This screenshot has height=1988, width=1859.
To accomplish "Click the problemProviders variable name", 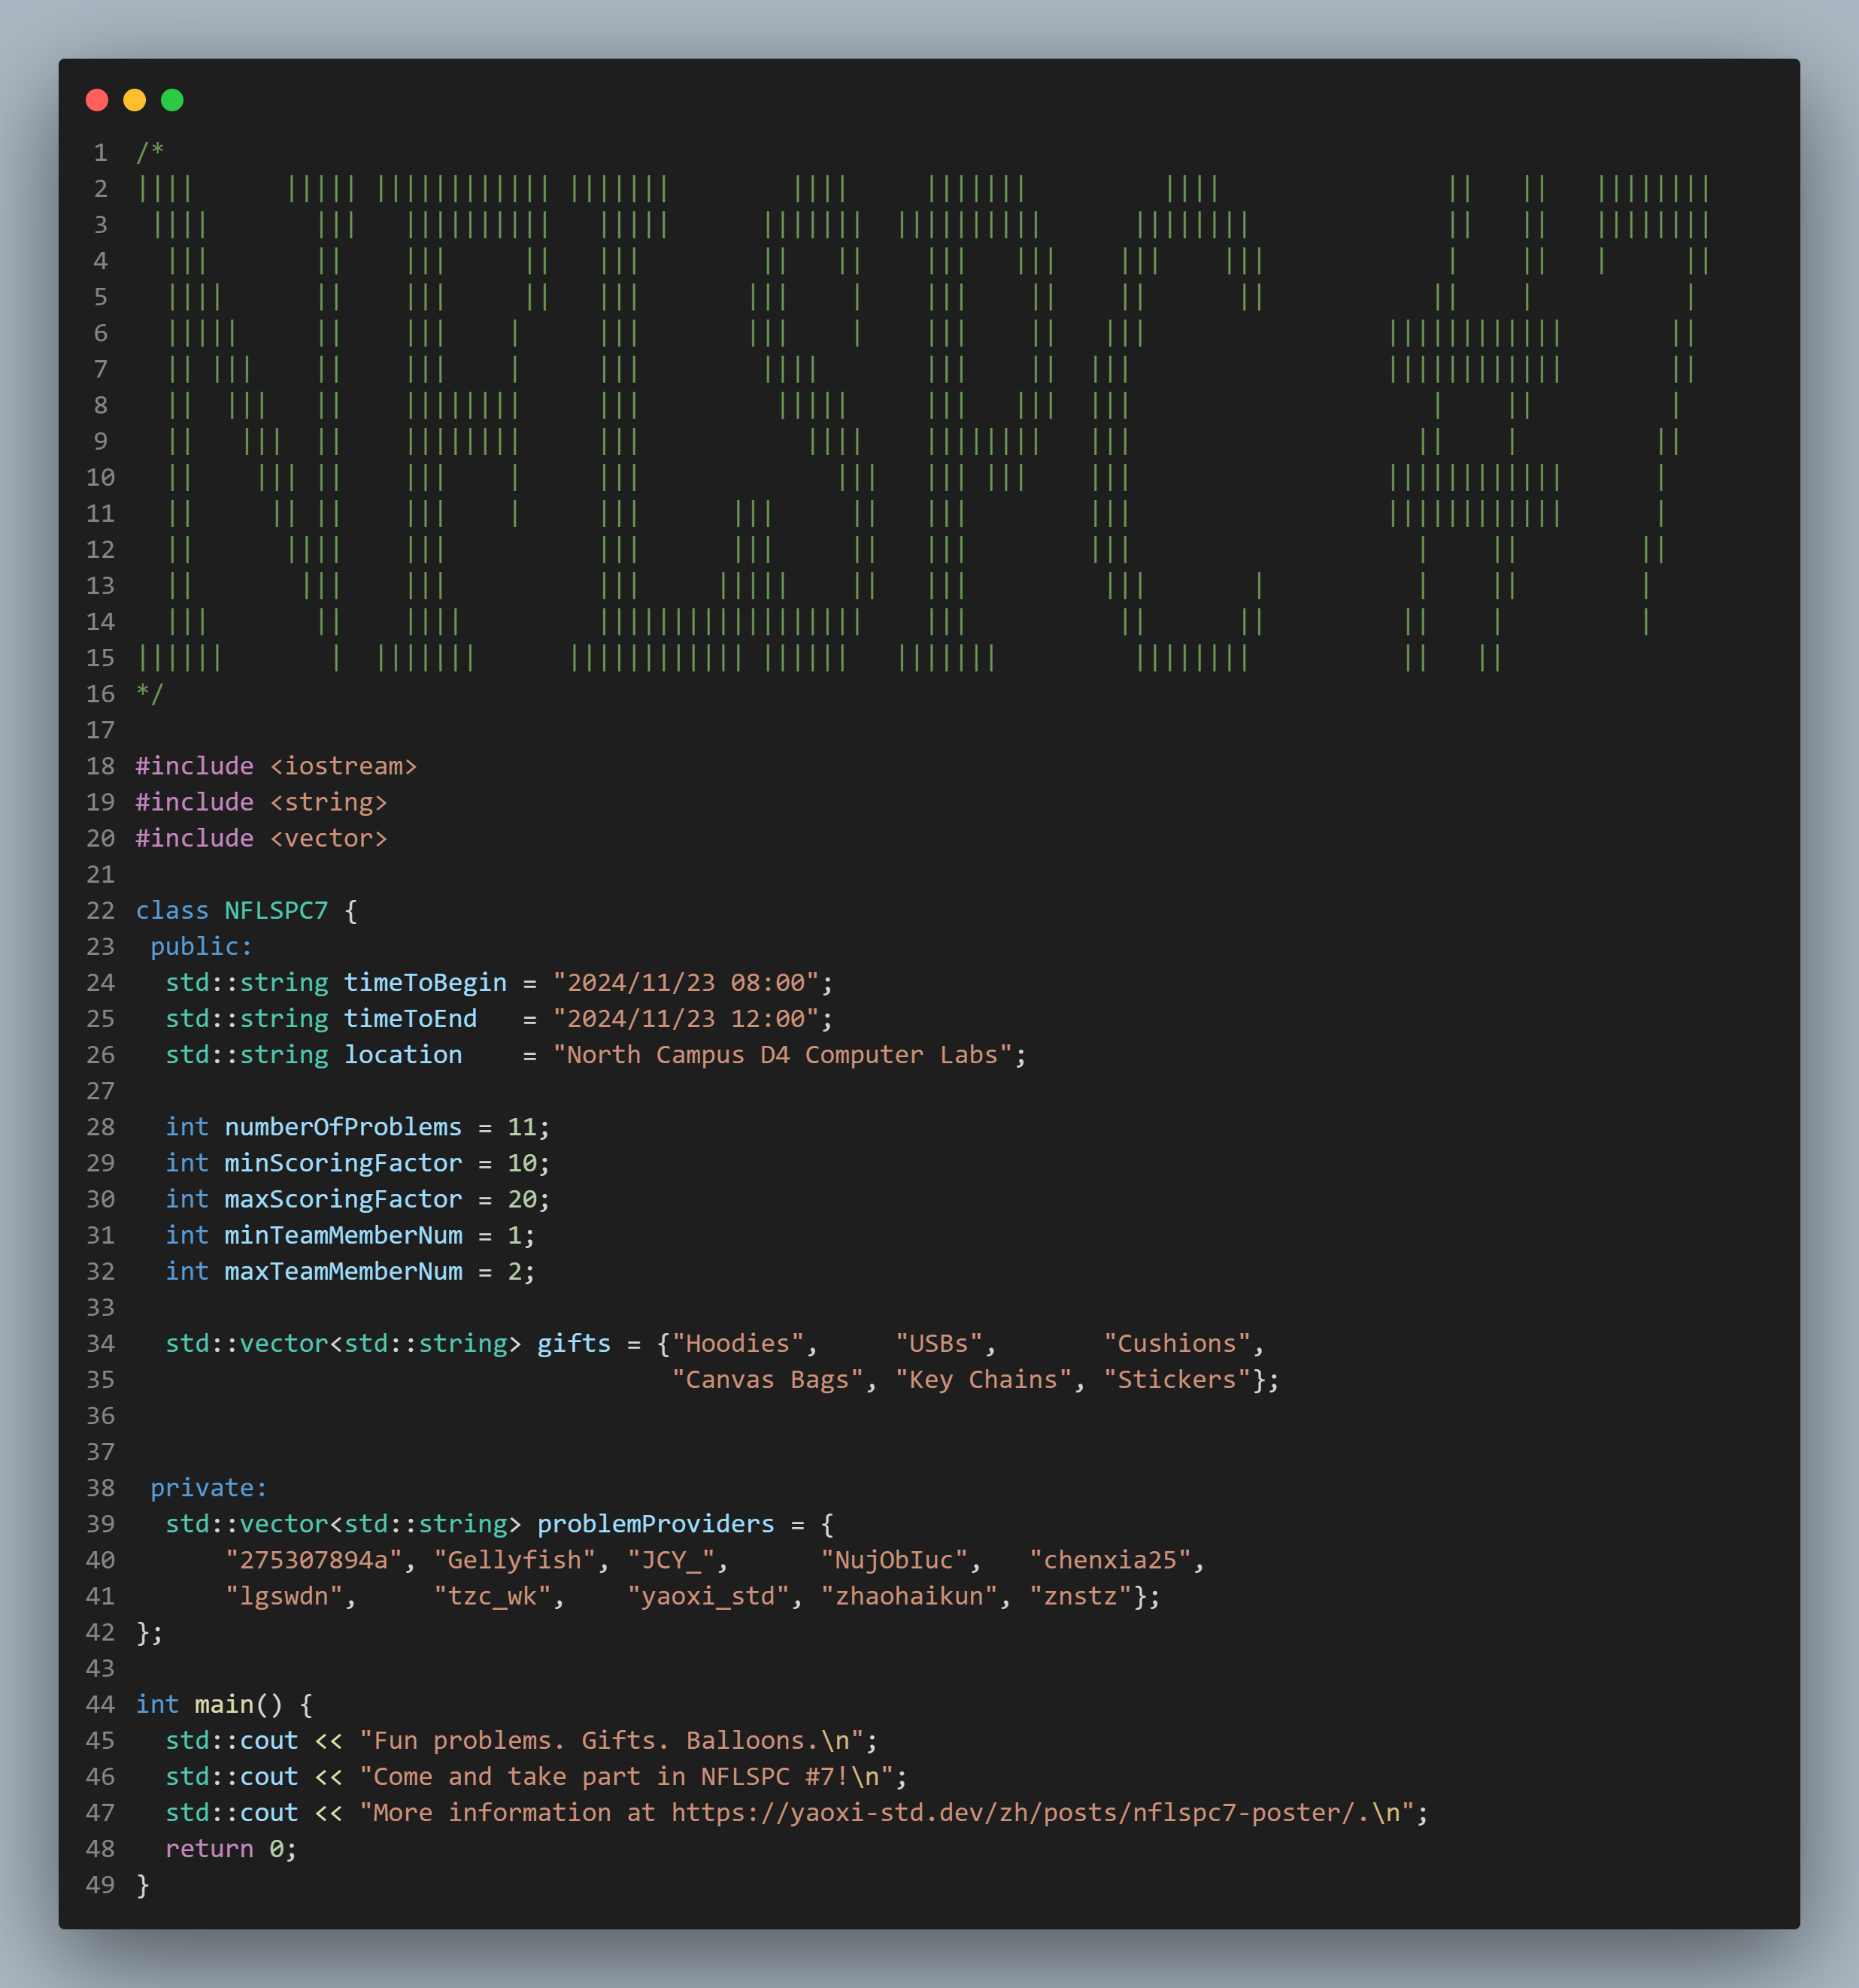I will coord(655,1524).
